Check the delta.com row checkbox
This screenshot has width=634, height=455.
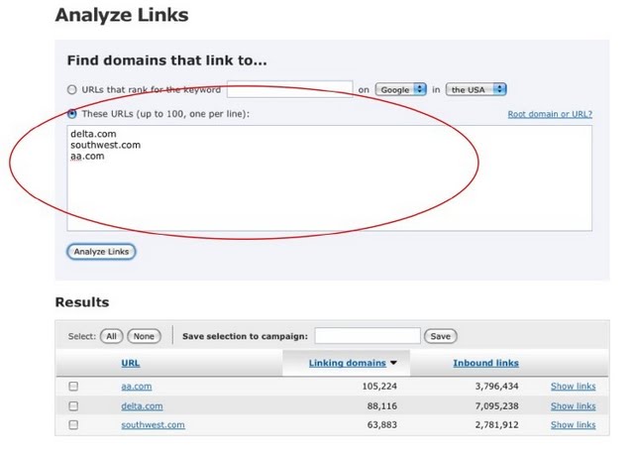click(73, 405)
